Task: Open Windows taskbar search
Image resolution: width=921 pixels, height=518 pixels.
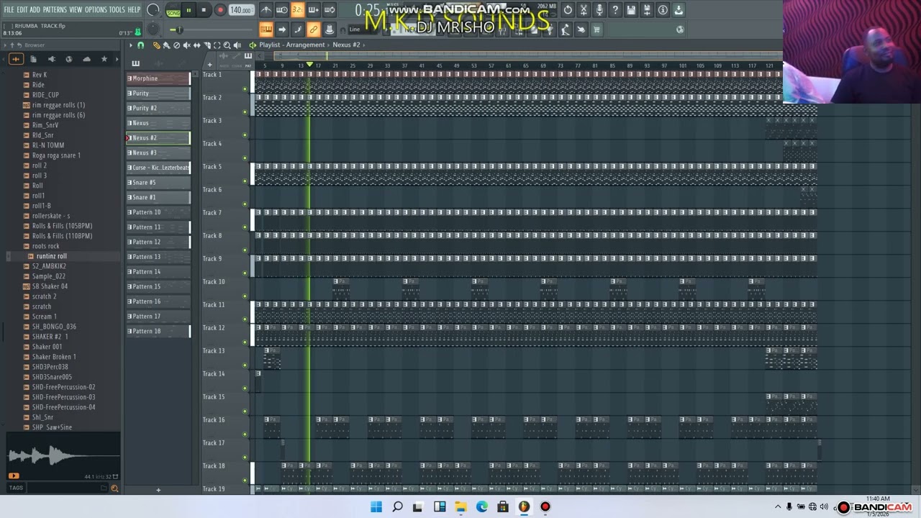Action: pyautogui.click(x=397, y=506)
